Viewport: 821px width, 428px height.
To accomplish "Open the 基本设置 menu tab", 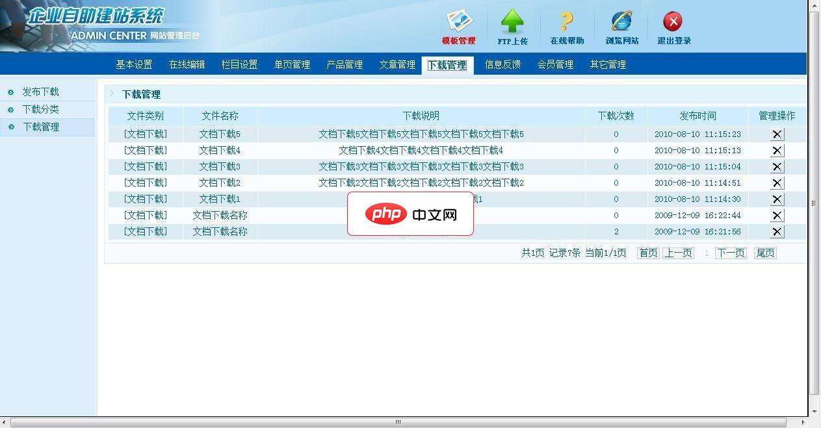I will tap(134, 65).
